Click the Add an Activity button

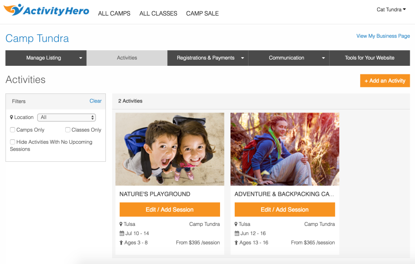coord(385,80)
